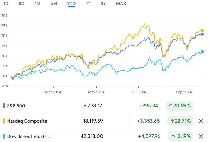Viewport: 209px width, 142px height.
Task: Click the Dow Jones 12.19% gain badge
Action: point(181,136)
